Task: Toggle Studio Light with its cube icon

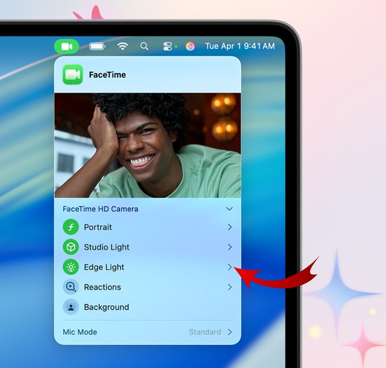Action: click(x=71, y=247)
